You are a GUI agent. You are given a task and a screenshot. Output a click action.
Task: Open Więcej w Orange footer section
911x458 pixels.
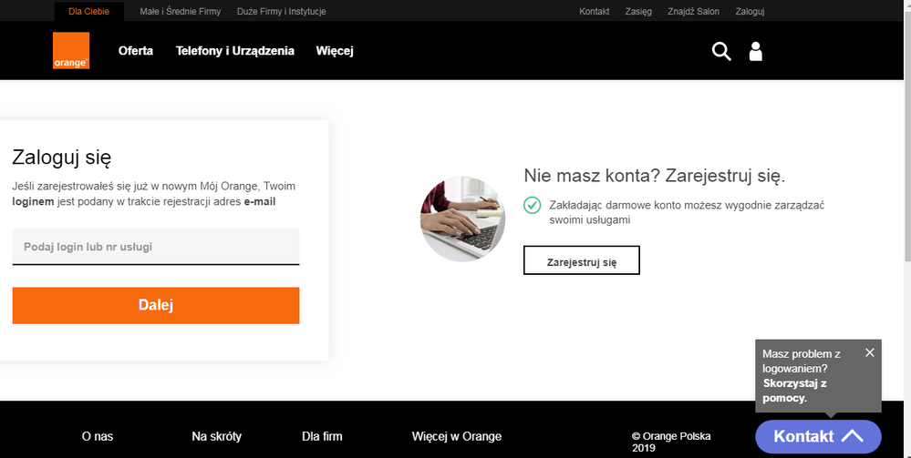[457, 436]
